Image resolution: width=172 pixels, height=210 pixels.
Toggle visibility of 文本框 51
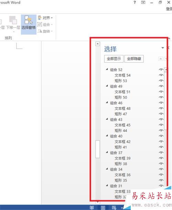coord(161,92)
